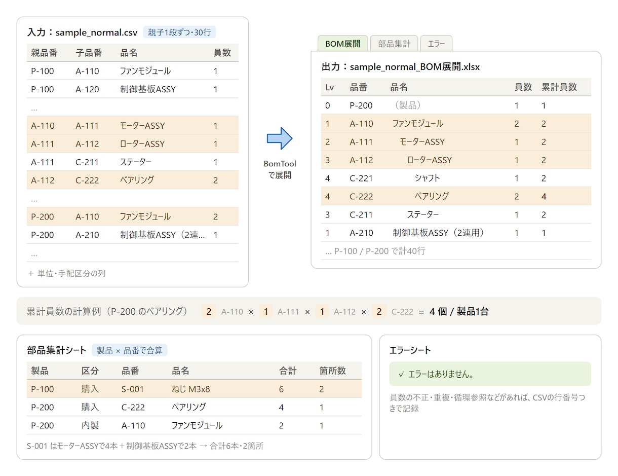Select the C-211 cell in input table
This screenshot has height=476, width=618.
pyautogui.click(x=87, y=162)
